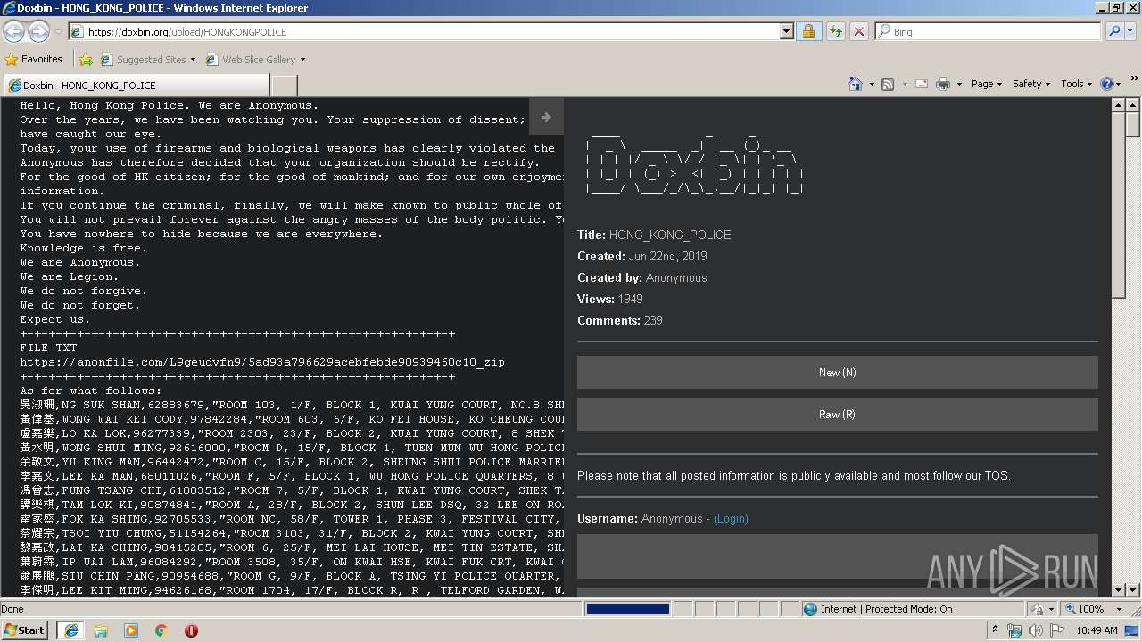Open the Start menu
Screen dimensions: 1142x642
pyautogui.click(x=25, y=630)
